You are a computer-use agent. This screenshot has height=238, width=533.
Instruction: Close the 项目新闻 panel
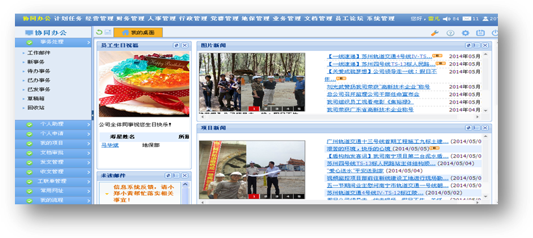click(485, 128)
